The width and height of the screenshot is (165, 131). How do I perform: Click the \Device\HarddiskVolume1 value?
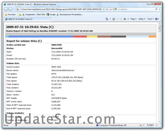[x=63, y=70]
